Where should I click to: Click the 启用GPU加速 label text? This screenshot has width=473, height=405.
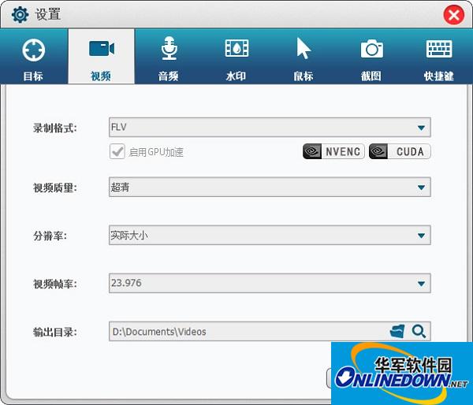coord(156,152)
